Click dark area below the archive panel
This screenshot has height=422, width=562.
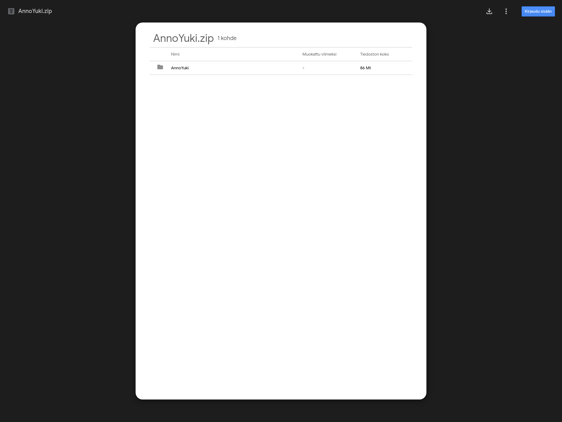281,411
